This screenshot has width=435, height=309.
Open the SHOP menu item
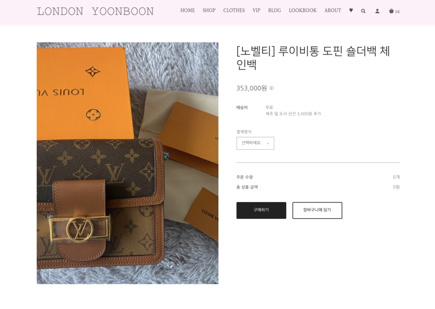click(x=209, y=10)
